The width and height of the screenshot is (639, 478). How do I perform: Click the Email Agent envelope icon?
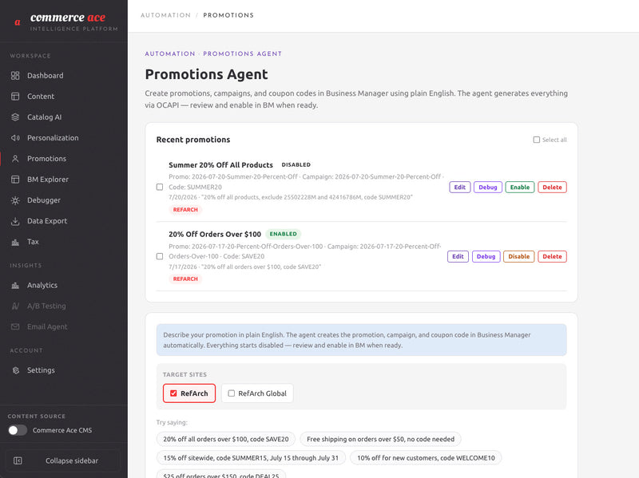tap(15, 327)
